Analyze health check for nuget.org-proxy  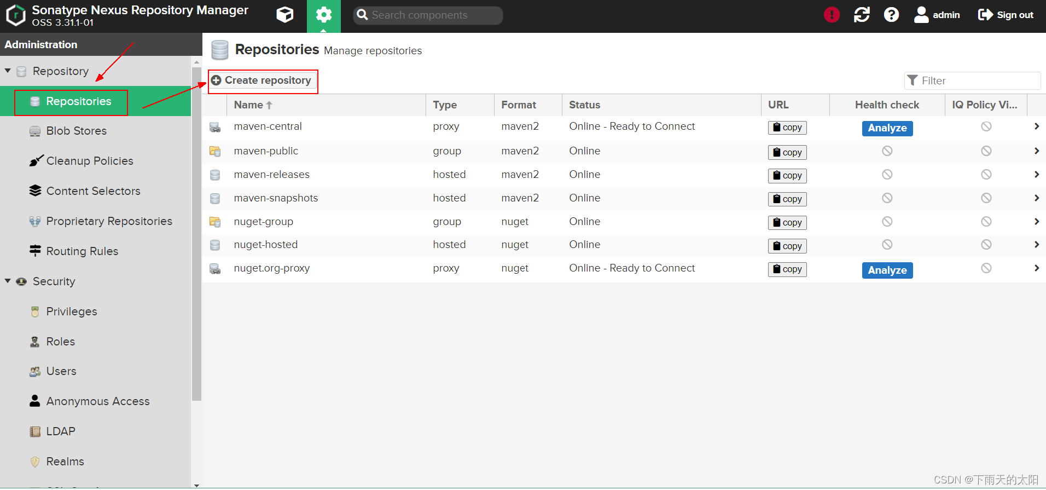(887, 270)
